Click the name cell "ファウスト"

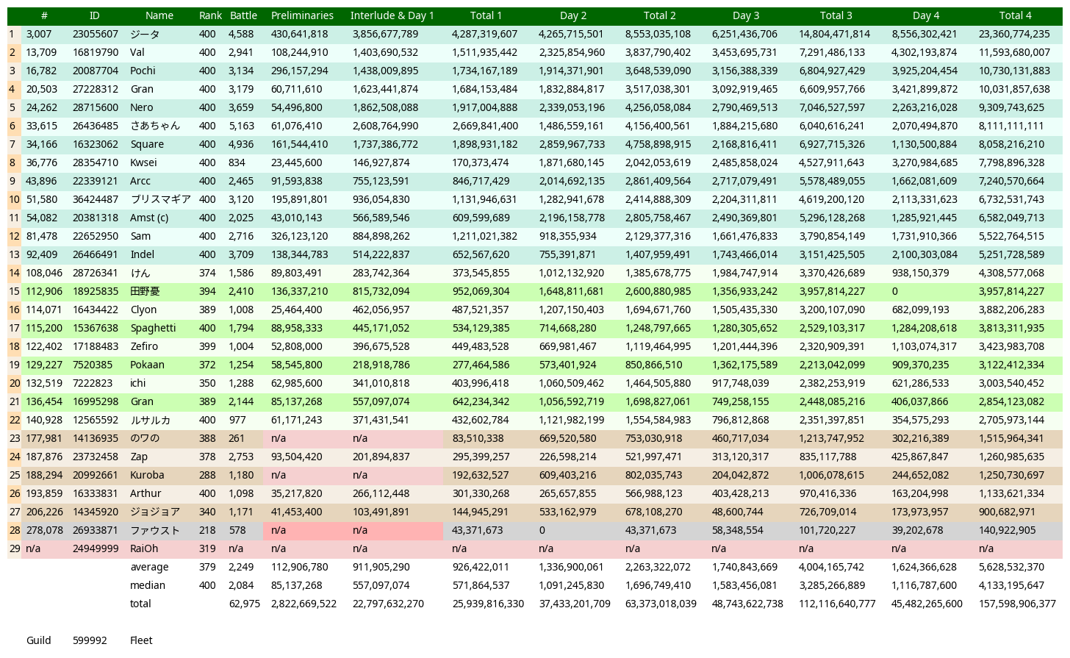pyautogui.click(x=155, y=530)
